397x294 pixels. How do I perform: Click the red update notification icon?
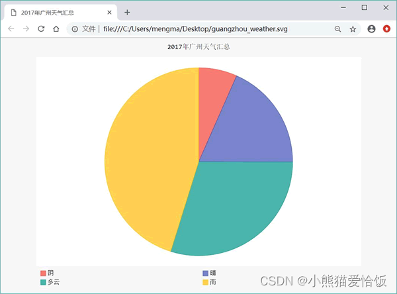pos(386,29)
